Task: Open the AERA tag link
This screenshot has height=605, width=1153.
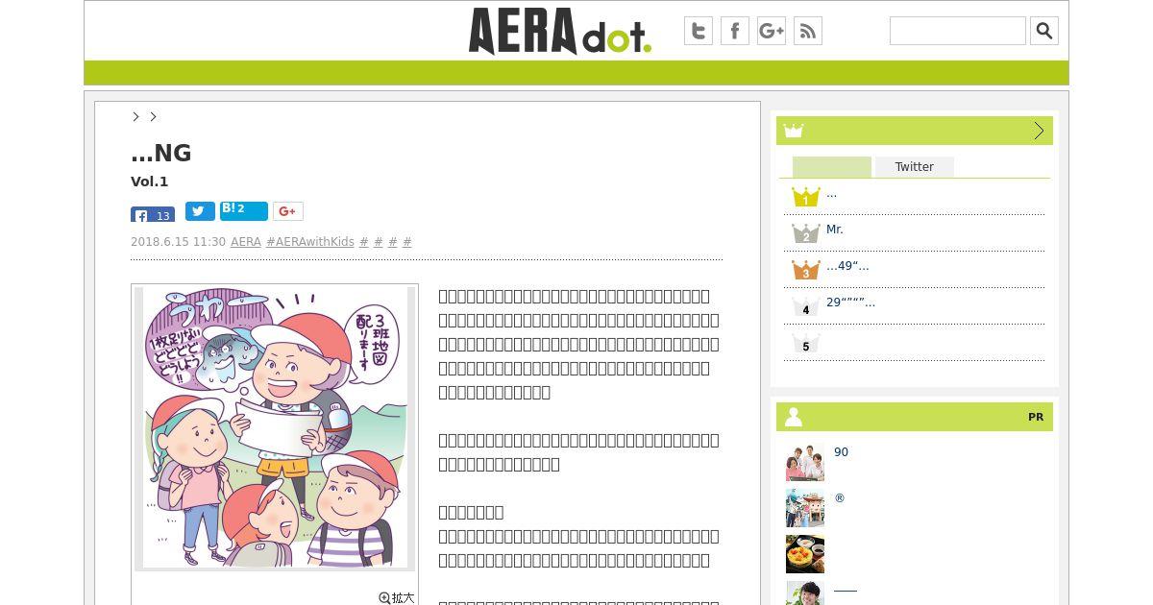Action: click(x=246, y=242)
